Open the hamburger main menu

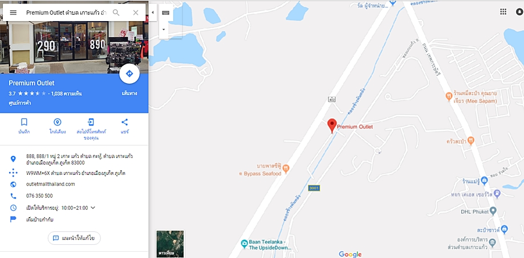(x=13, y=13)
